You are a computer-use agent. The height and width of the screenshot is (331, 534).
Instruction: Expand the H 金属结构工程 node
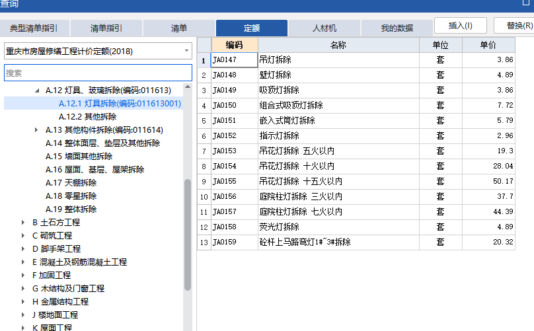(x=23, y=301)
